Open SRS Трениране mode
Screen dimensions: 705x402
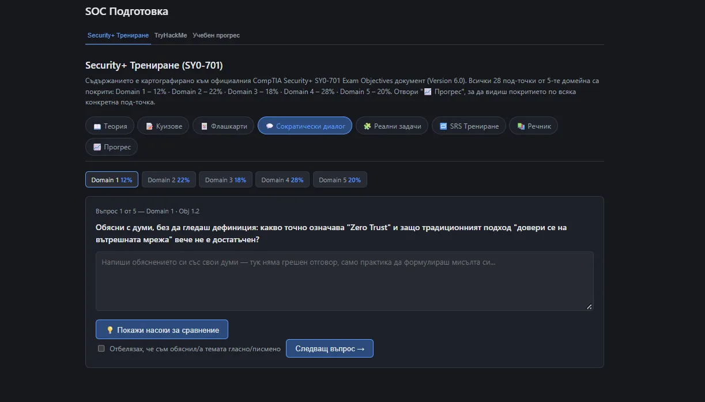469,126
